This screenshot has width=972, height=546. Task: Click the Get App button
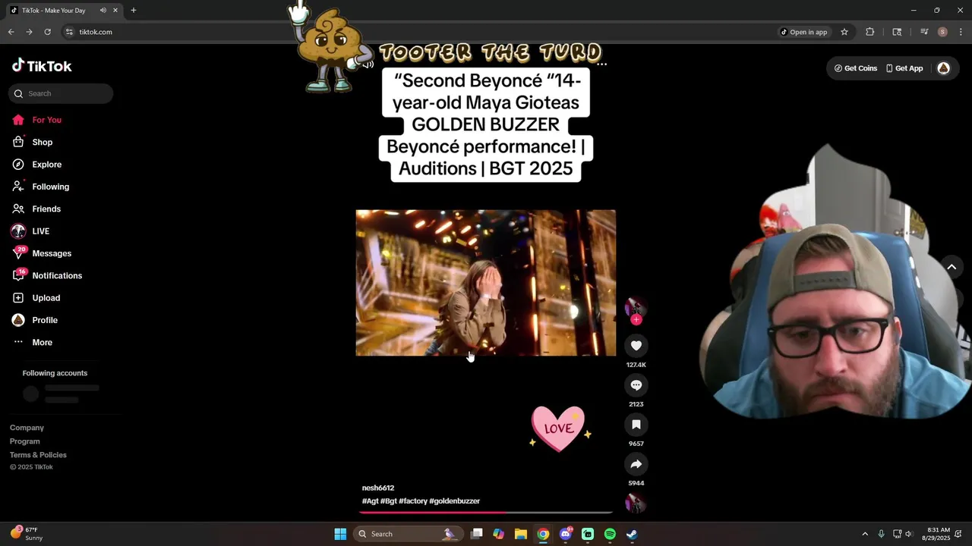[904, 68]
